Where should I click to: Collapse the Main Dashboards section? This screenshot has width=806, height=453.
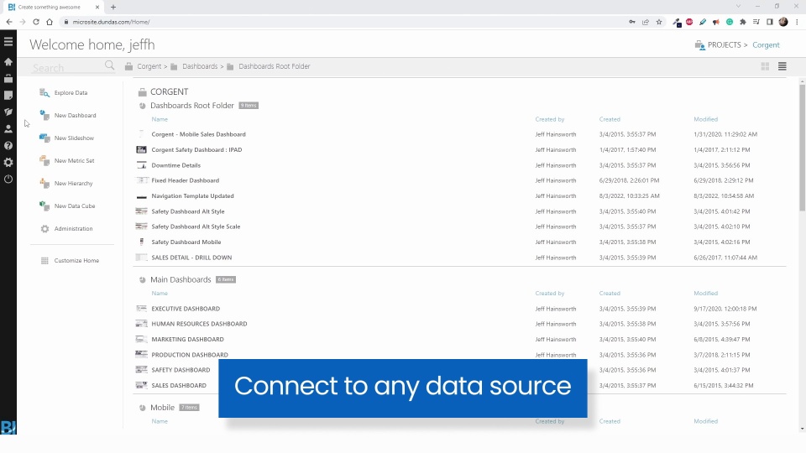142,279
